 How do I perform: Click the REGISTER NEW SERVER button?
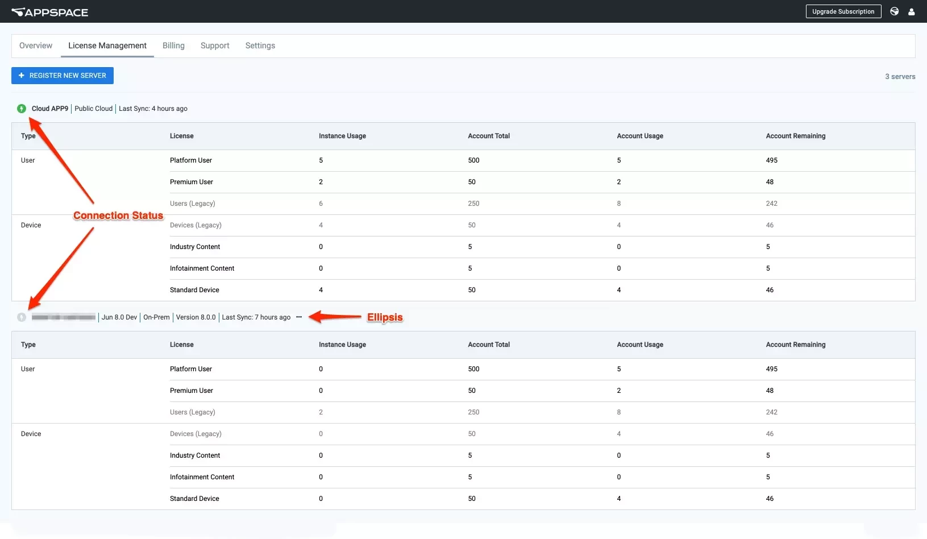(x=63, y=76)
